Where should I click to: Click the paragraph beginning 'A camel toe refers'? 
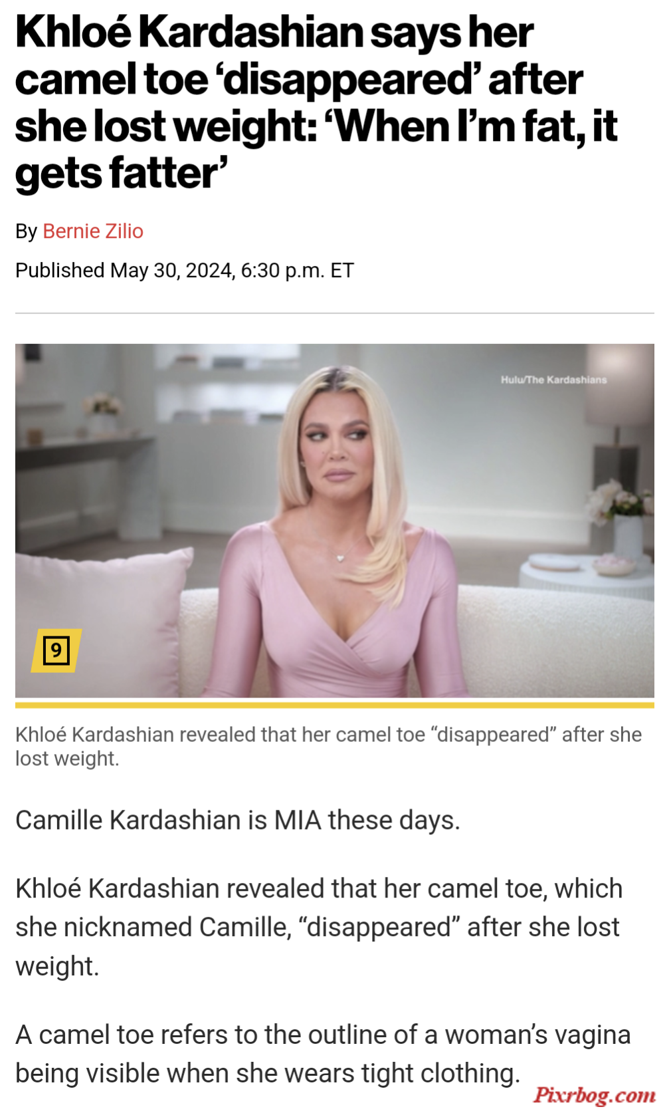point(323,1054)
